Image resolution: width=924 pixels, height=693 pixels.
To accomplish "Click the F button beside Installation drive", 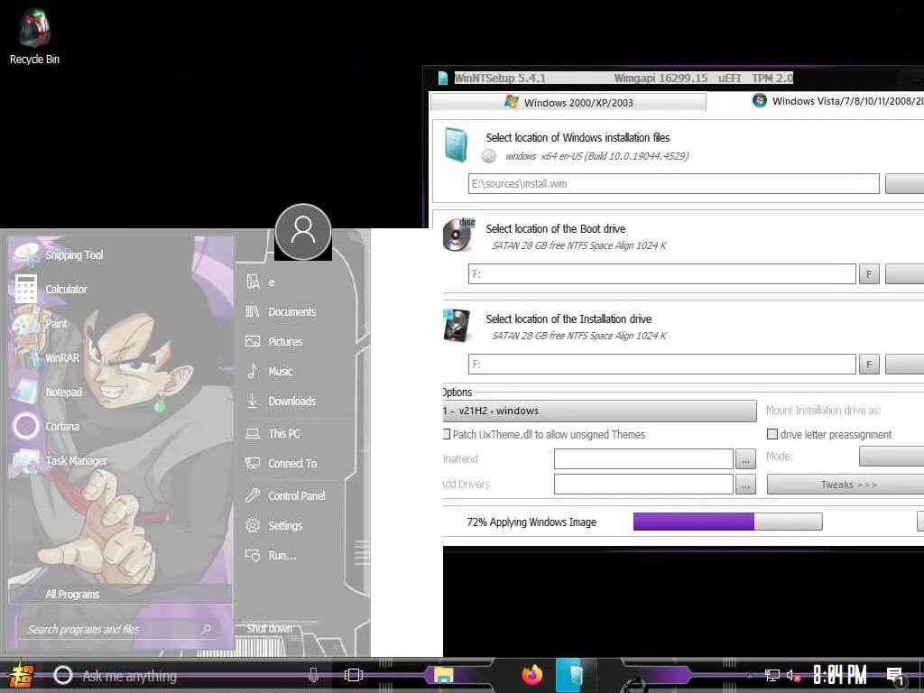I will (x=869, y=365).
